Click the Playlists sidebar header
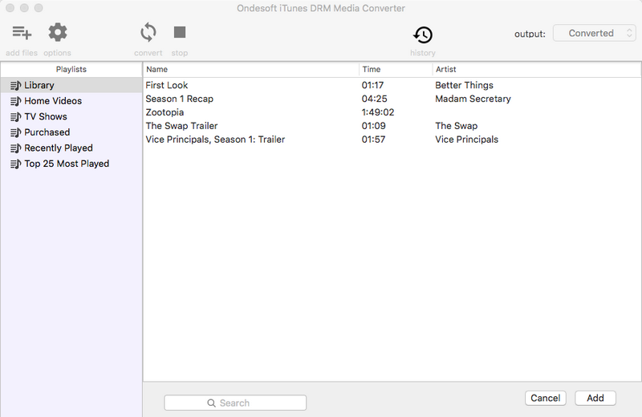This screenshot has width=642, height=417. click(x=71, y=69)
